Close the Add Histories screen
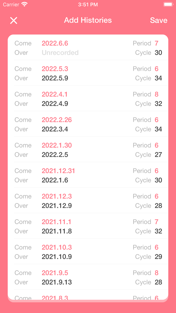Screen dimensions: 176x313 14,20
